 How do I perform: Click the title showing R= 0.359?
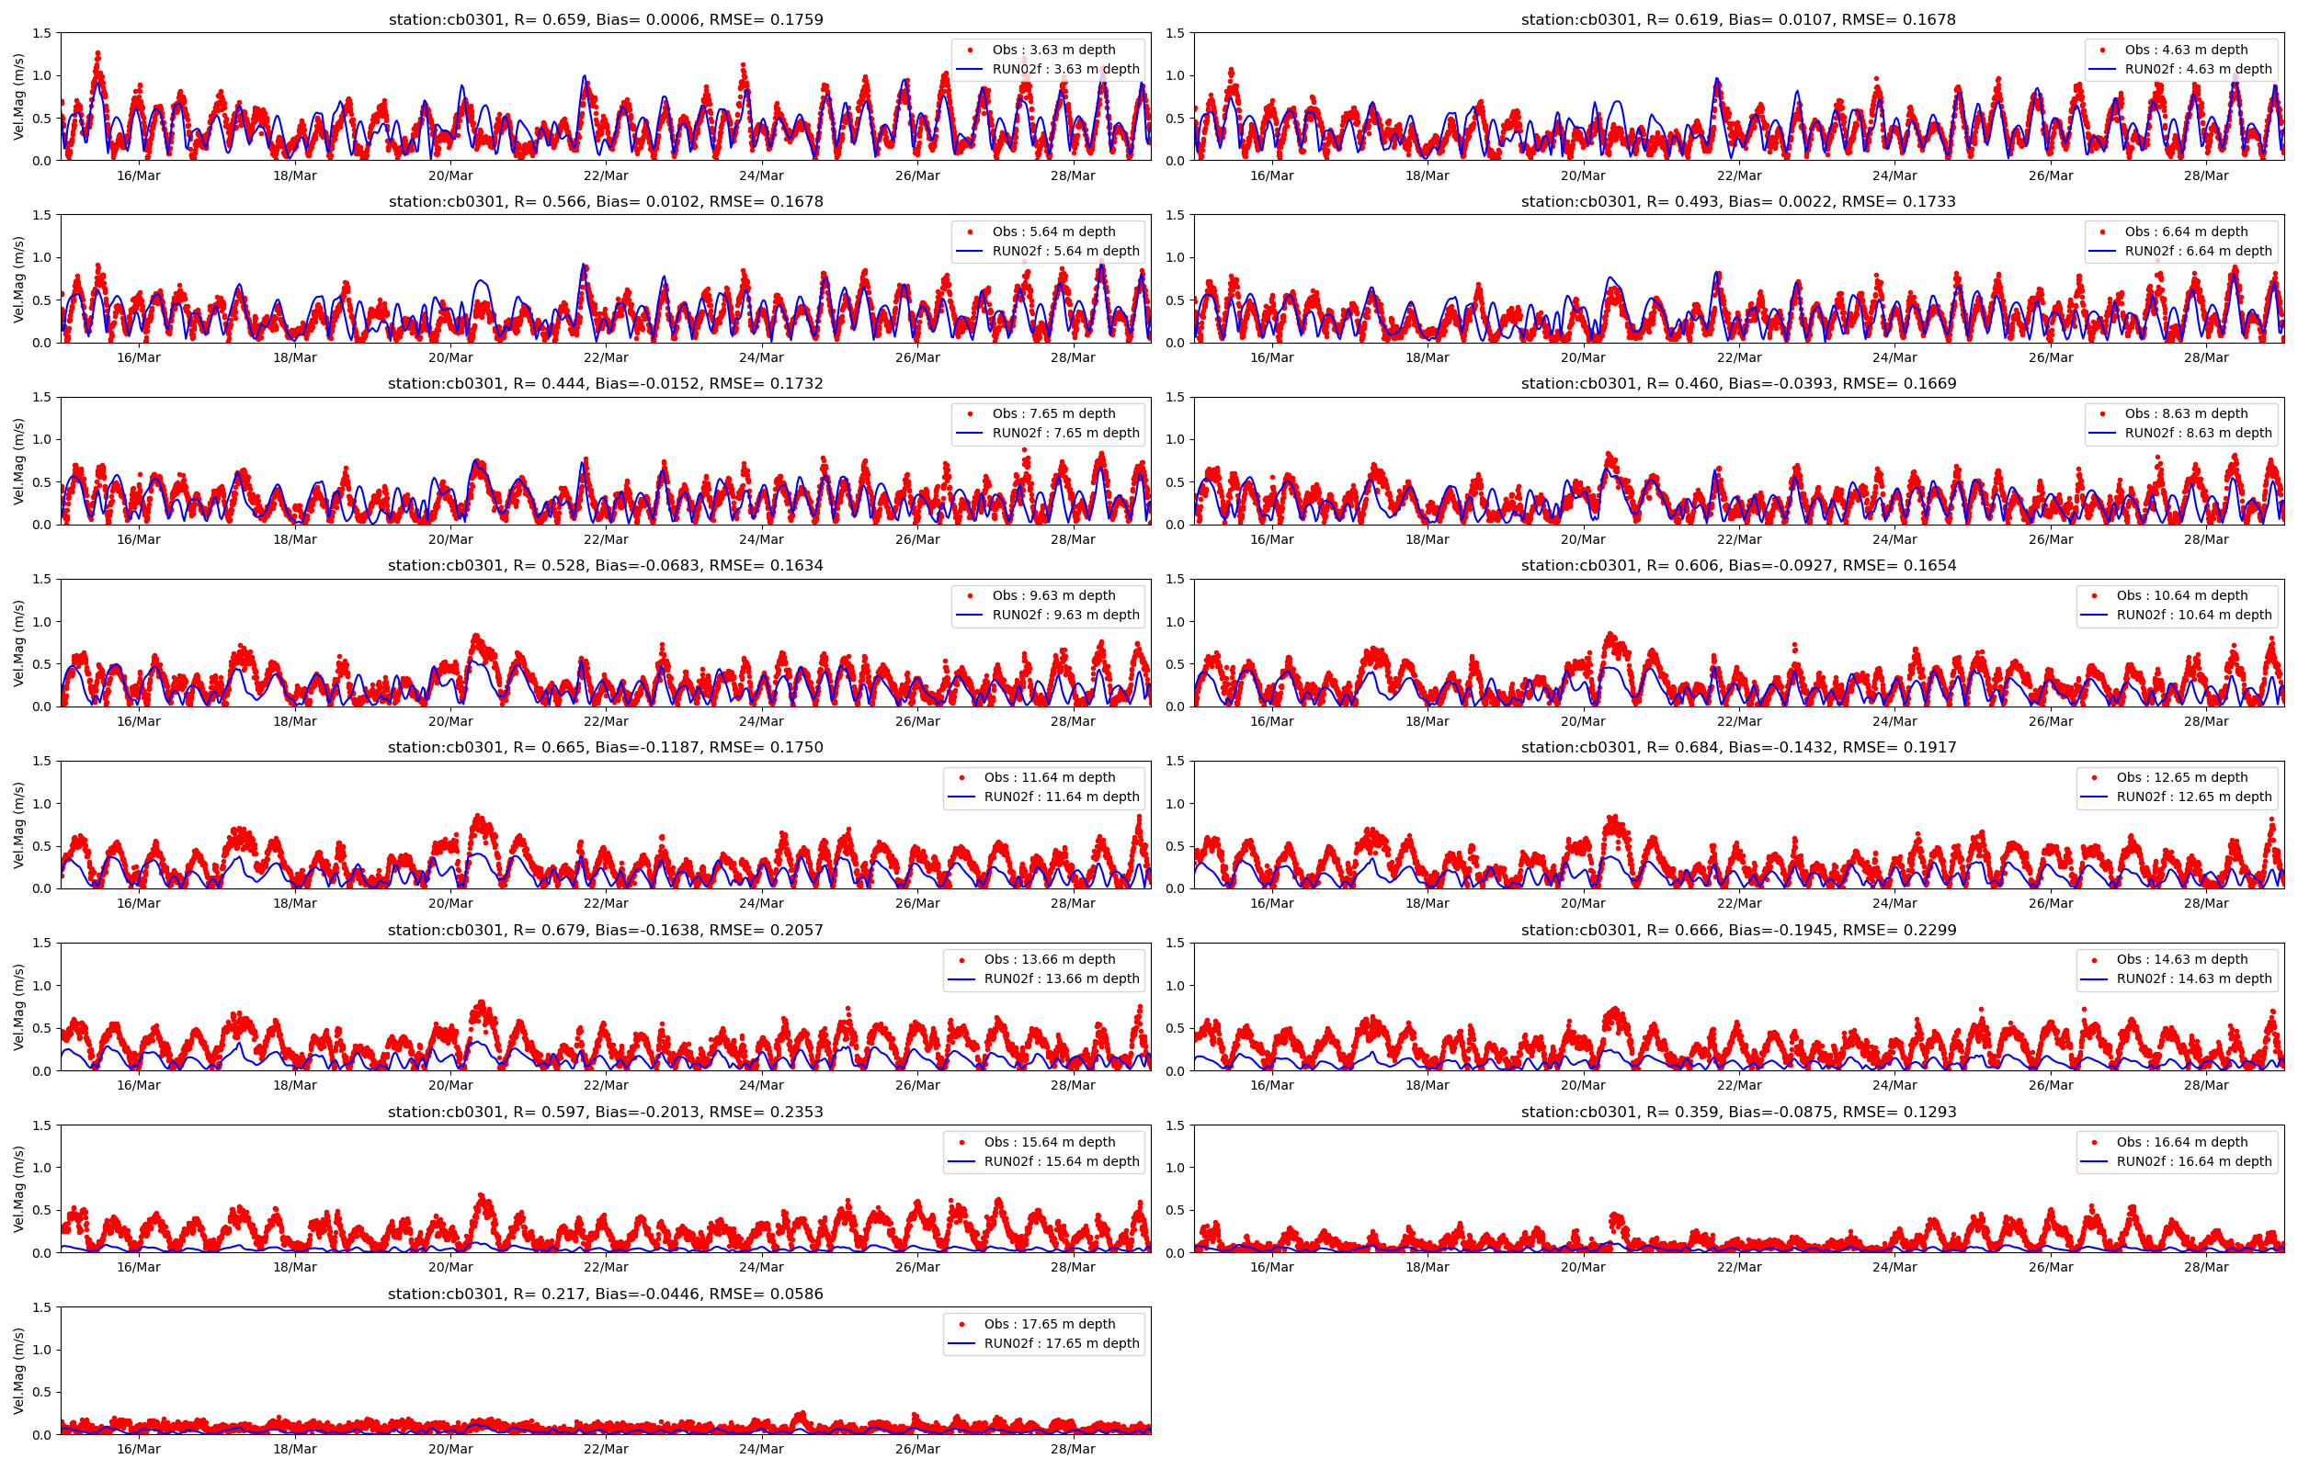1737,1112
